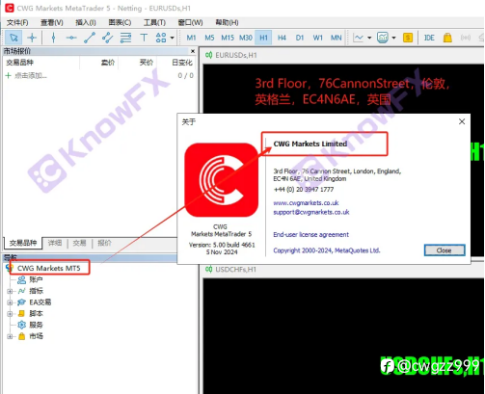
Task: Expand the 指标 tree node
Action: [10, 291]
